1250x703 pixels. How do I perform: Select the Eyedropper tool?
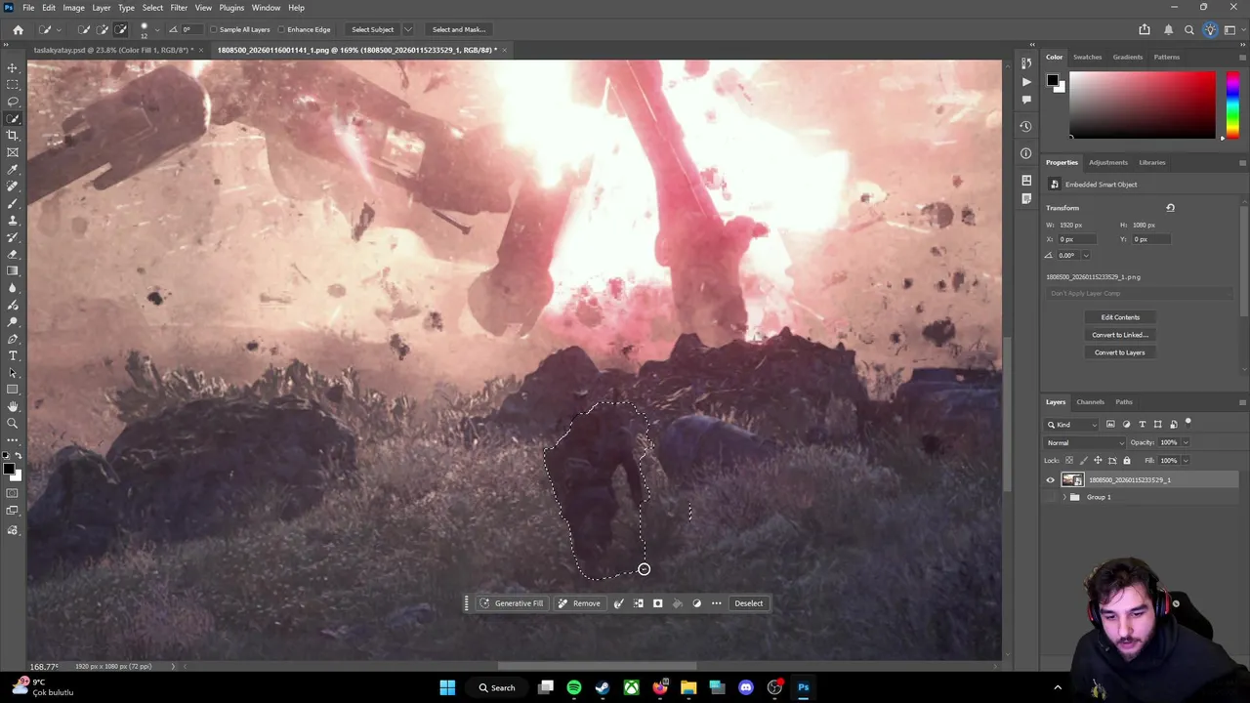[x=13, y=169]
